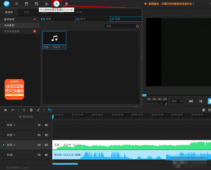The width and height of the screenshot is (211, 170).
Task: Click the 添加轨道 add track button
Action: coord(26,117)
